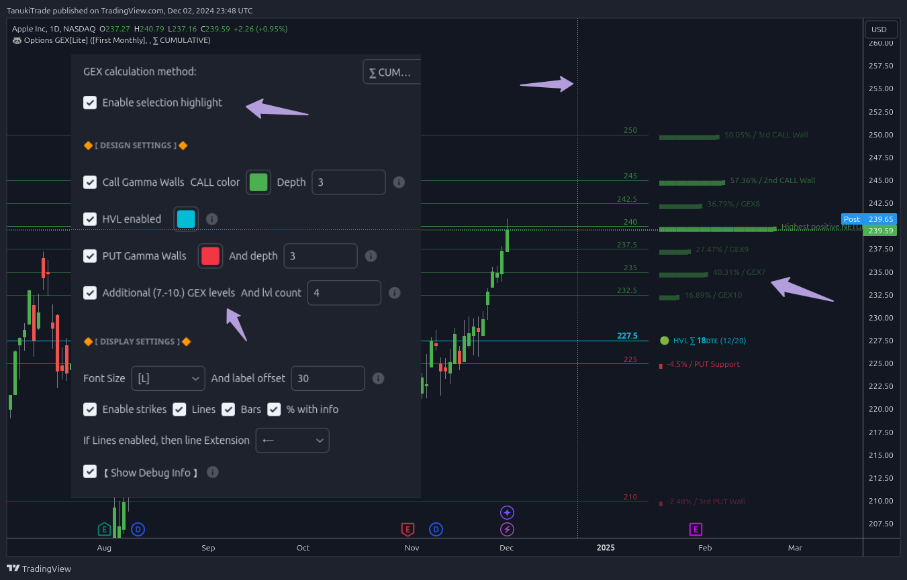
Task: Click the 36.79% / GEX8 label
Action: 734,204
